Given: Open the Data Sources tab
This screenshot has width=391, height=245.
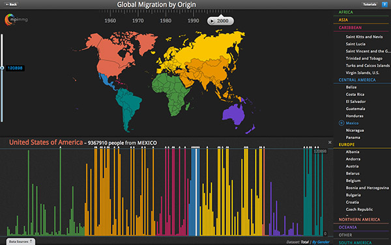Looking at the screenshot, I should [20, 242].
